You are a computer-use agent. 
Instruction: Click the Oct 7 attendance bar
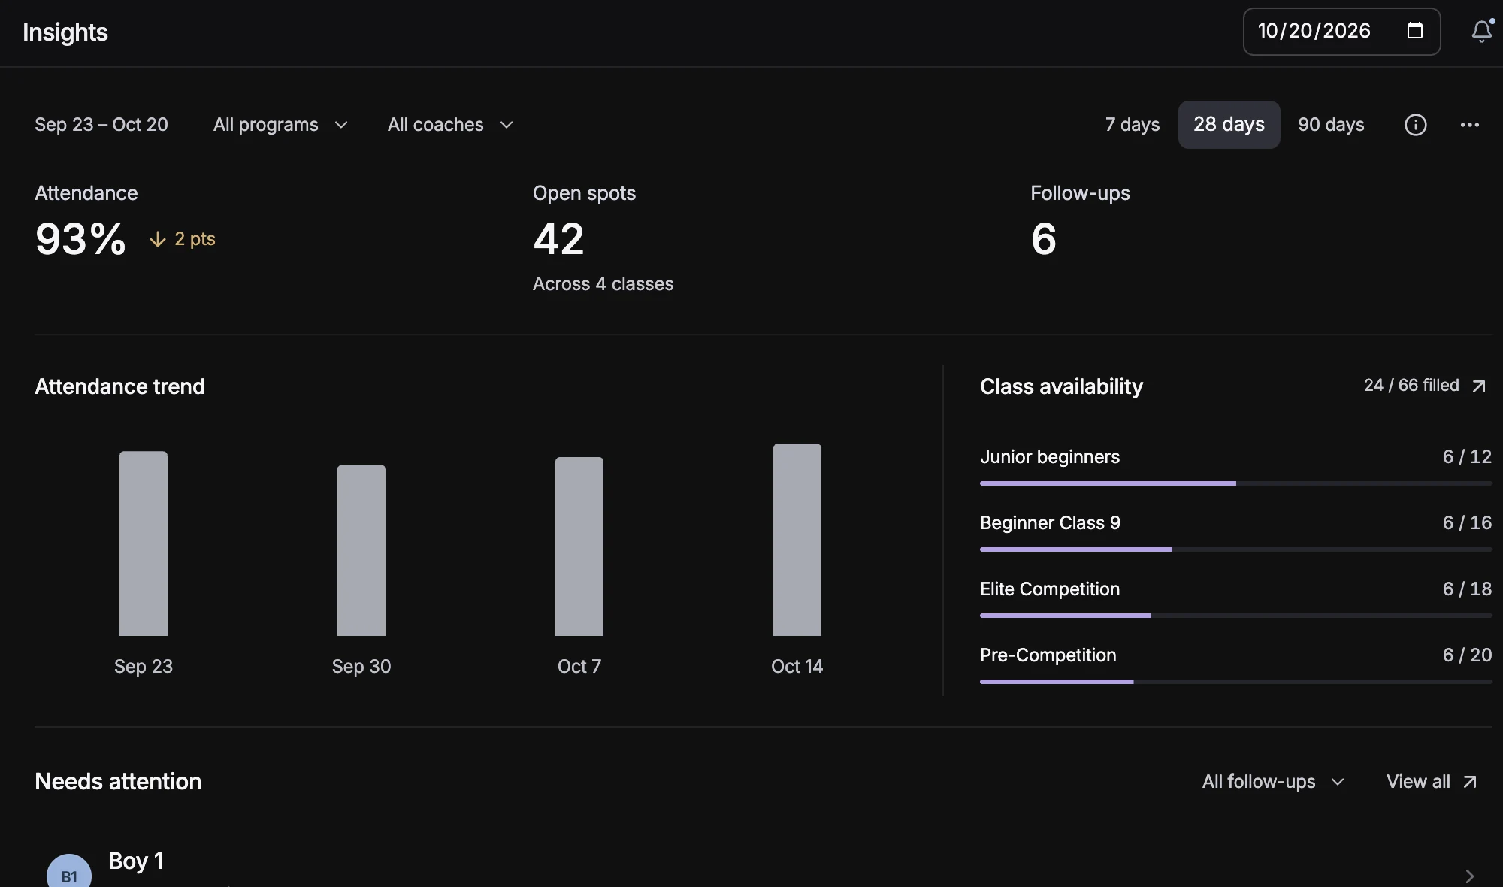(x=579, y=546)
